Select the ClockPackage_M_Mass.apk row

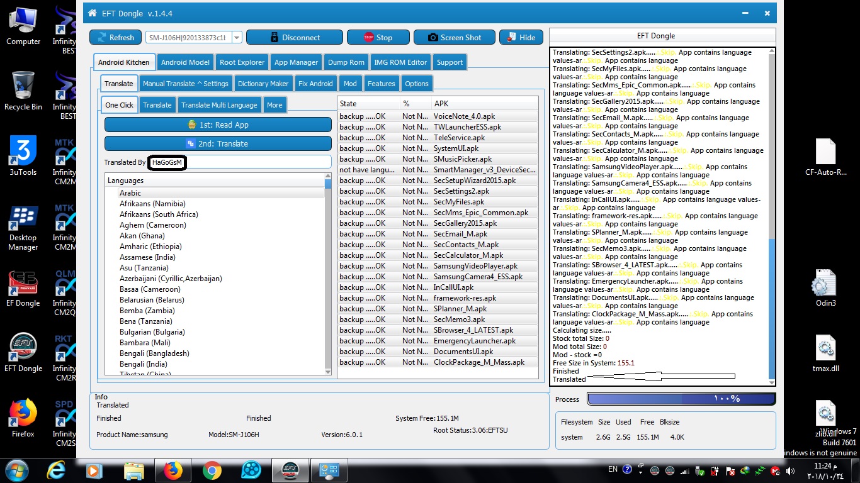pos(438,362)
